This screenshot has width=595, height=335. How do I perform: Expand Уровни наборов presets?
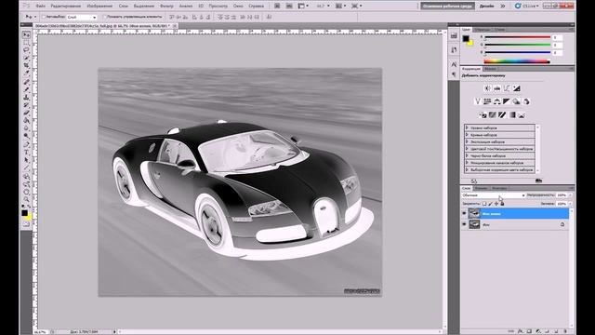pyautogui.click(x=467, y=128)
